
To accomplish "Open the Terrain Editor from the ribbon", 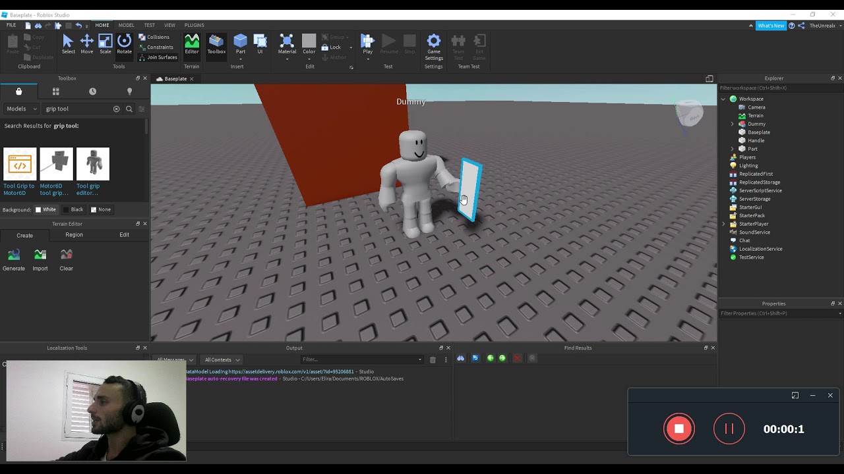I will (192, 45).
